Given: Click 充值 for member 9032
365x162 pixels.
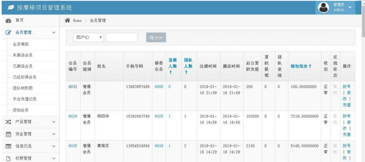Looking at the screenshot, I should [x=347, y=105].
